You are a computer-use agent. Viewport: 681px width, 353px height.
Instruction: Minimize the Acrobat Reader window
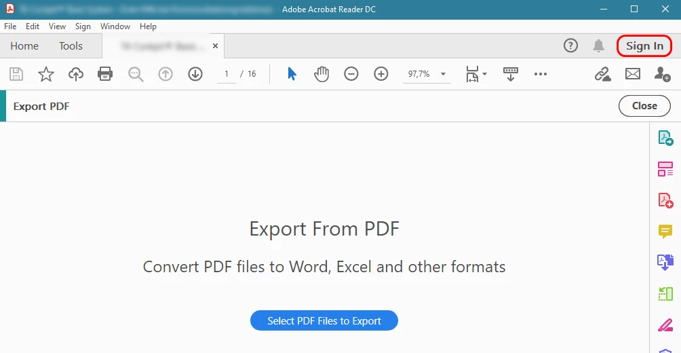[603, 9]
